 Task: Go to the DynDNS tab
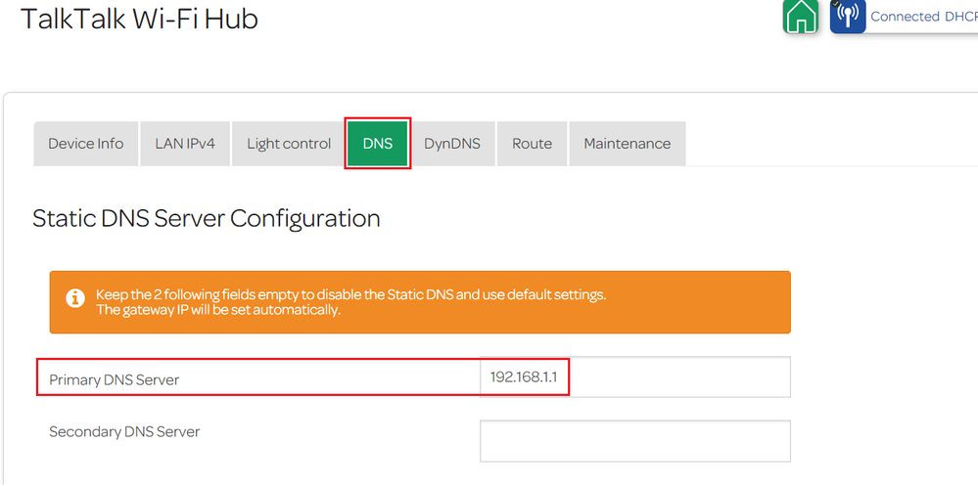point(452,144)
